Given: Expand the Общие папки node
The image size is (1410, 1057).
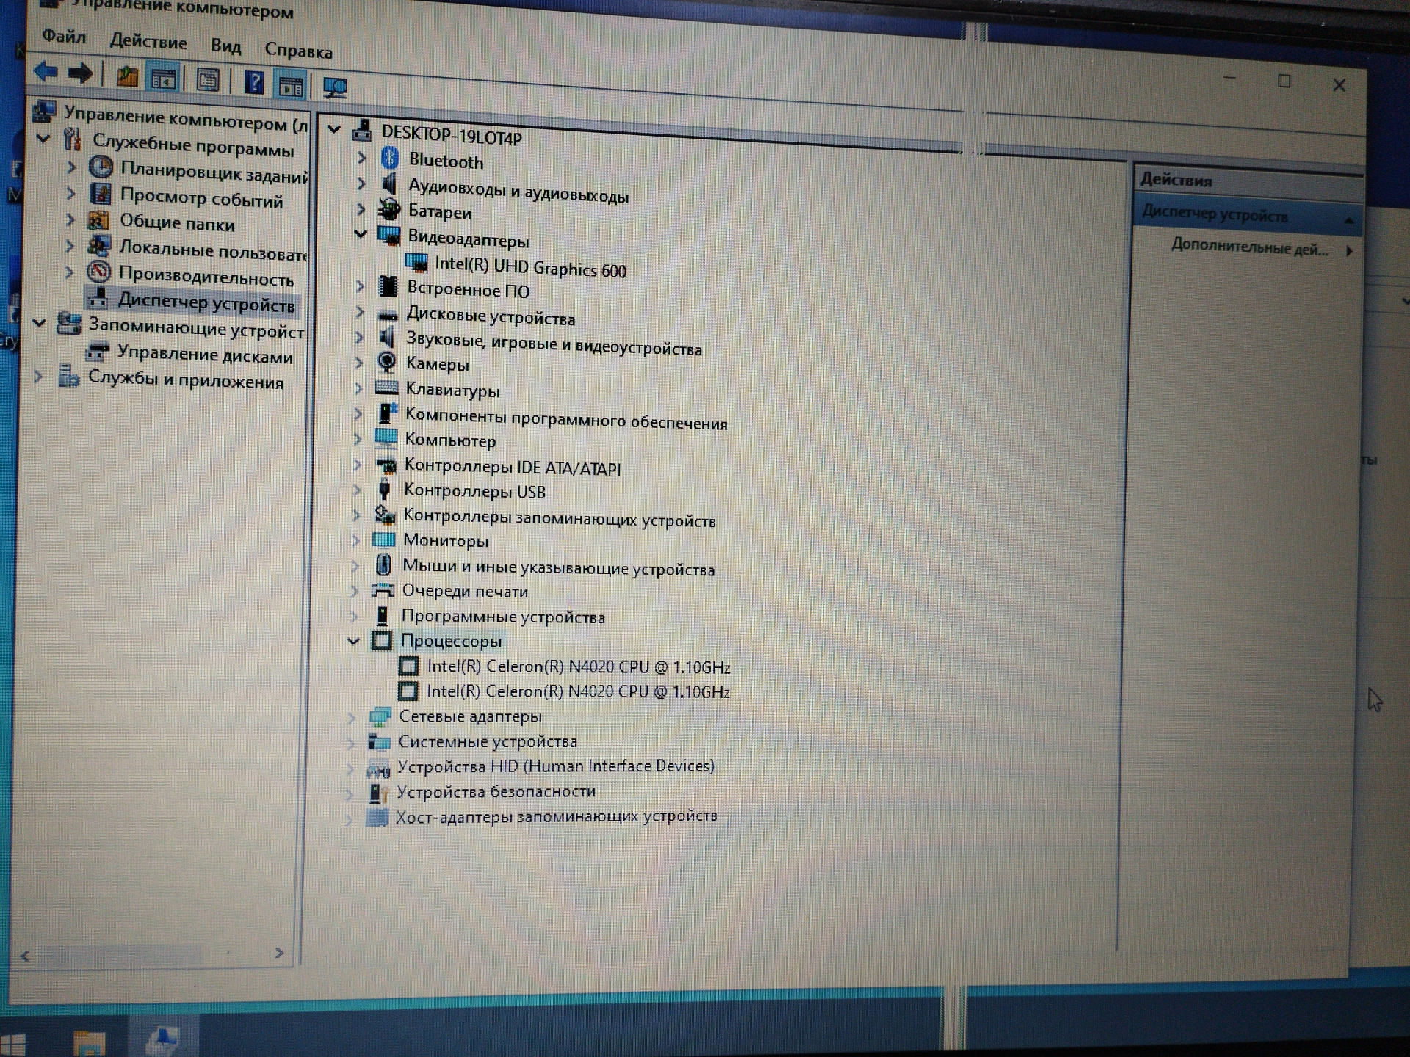Looking at the screenshot, I should (70, 219).
